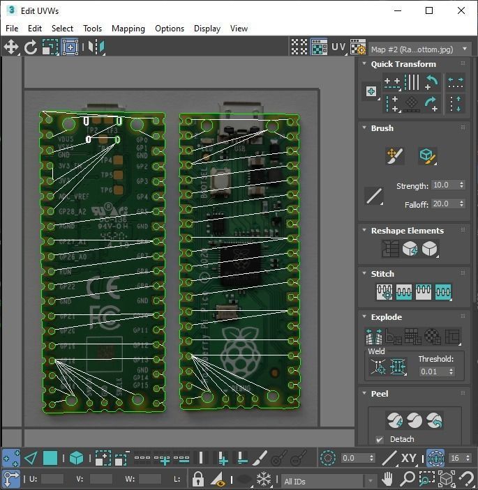Viewport: 478px width, 490px height.
Task: Click the Weld Threshold value field
Action: 433,372
